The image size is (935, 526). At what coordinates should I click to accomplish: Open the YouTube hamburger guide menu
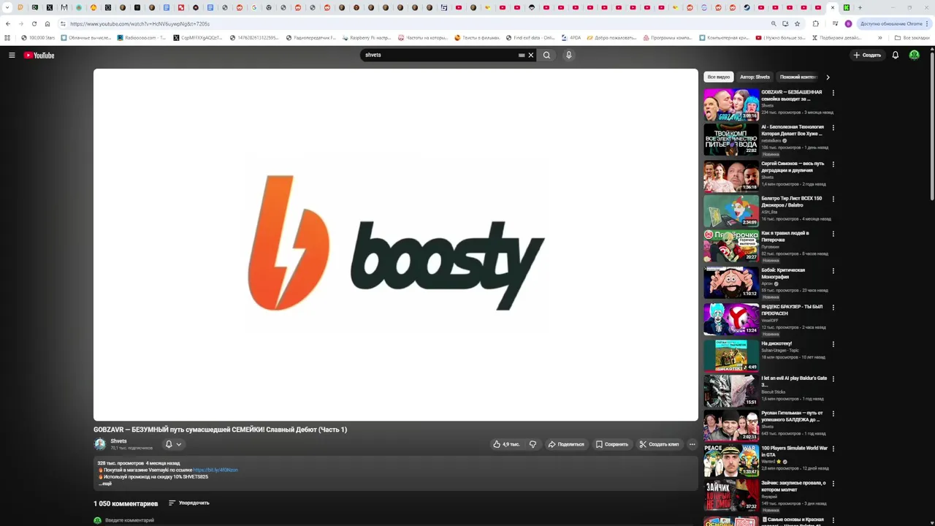click(12, 55)
